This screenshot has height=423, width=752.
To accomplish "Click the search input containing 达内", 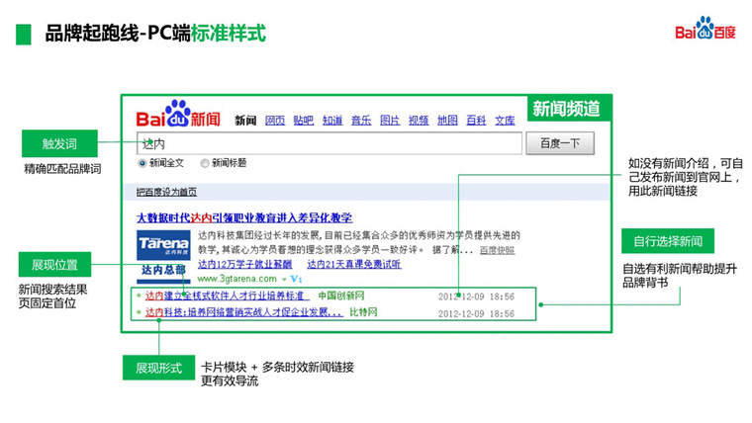I will pyautogui.click(x=329, y=143).
